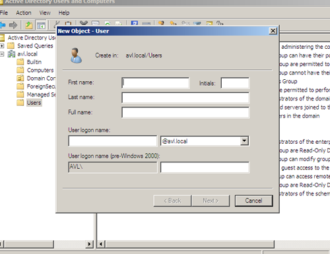Open the Action menu

coord(24,13)
